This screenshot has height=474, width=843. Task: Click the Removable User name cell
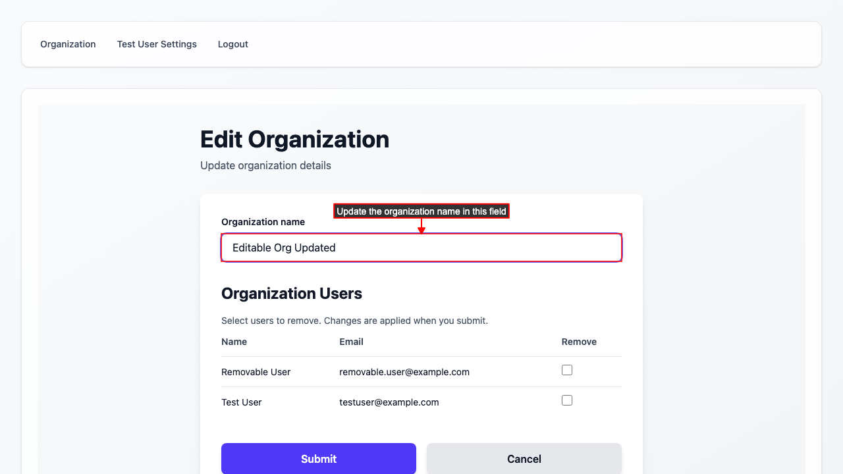click(256, 372)
